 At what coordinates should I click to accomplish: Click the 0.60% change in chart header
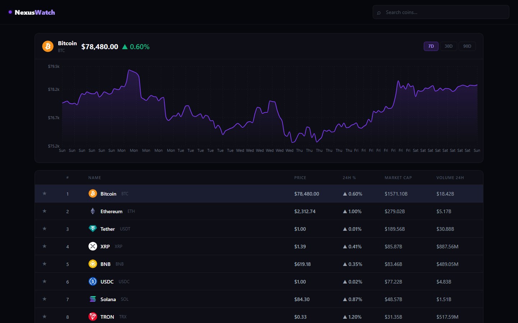pyautogui.click(x=136, y=47)
